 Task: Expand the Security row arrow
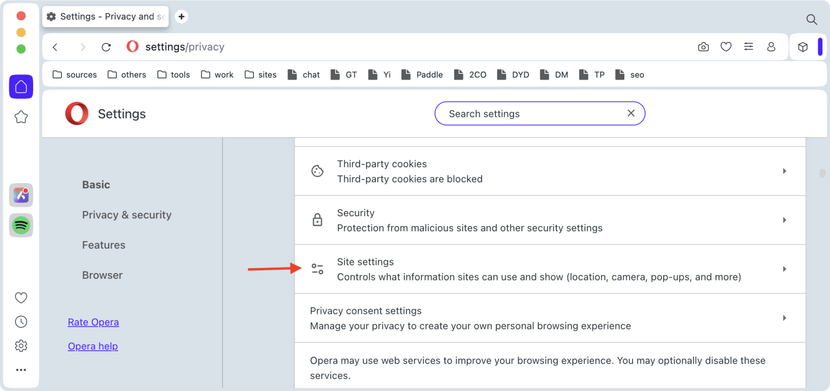coord(784,220)
